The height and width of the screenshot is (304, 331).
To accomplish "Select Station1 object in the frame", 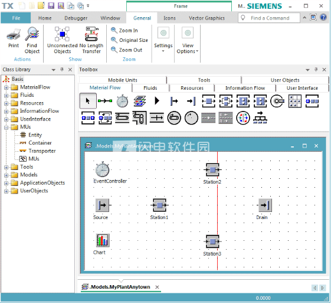I will 159,205.
